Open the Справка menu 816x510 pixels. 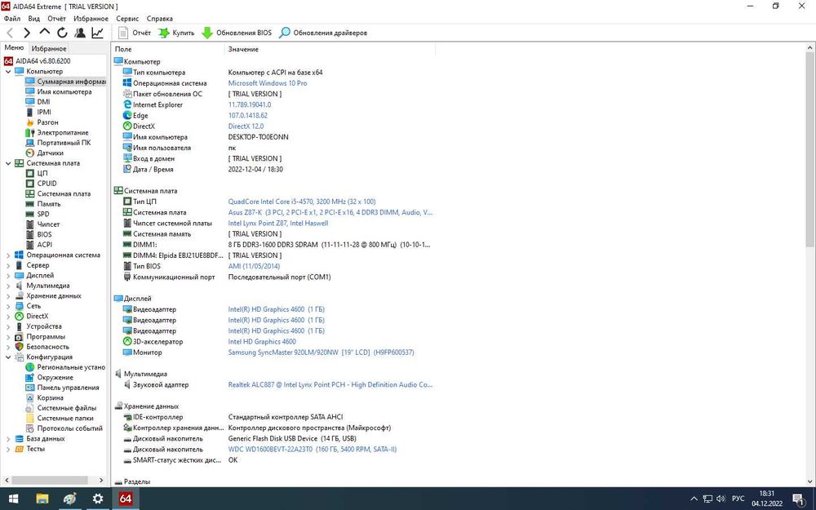click(160, 19)
